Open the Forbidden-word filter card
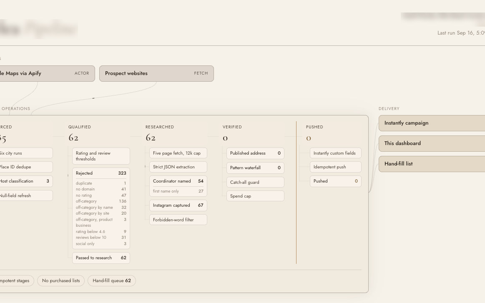This screenshot has height=303, width=485. [x=178, y=220]
